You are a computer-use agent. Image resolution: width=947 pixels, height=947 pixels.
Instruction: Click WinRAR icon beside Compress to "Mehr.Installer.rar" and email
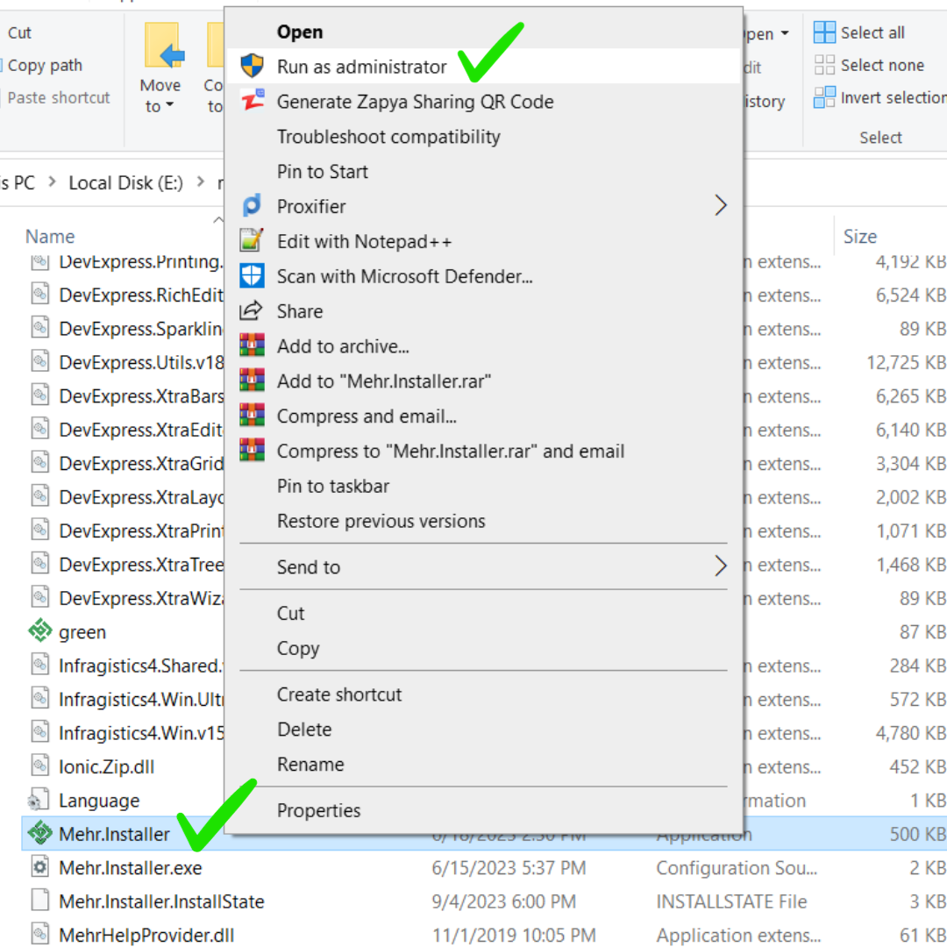pos(252,451)
